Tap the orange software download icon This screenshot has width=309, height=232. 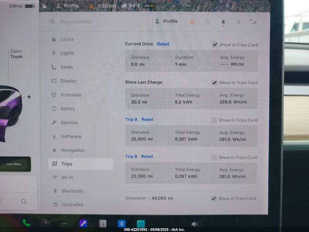pyautogui.click(x=192, y=22)
